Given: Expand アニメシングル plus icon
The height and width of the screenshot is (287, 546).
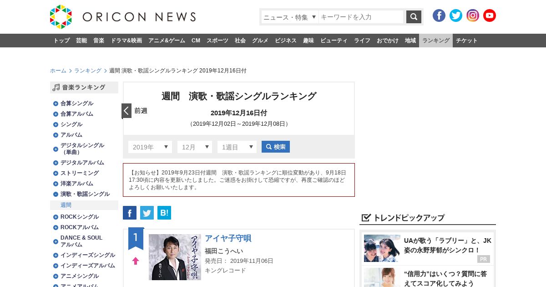Looking at the screenshot, I should tap(56, 276).
